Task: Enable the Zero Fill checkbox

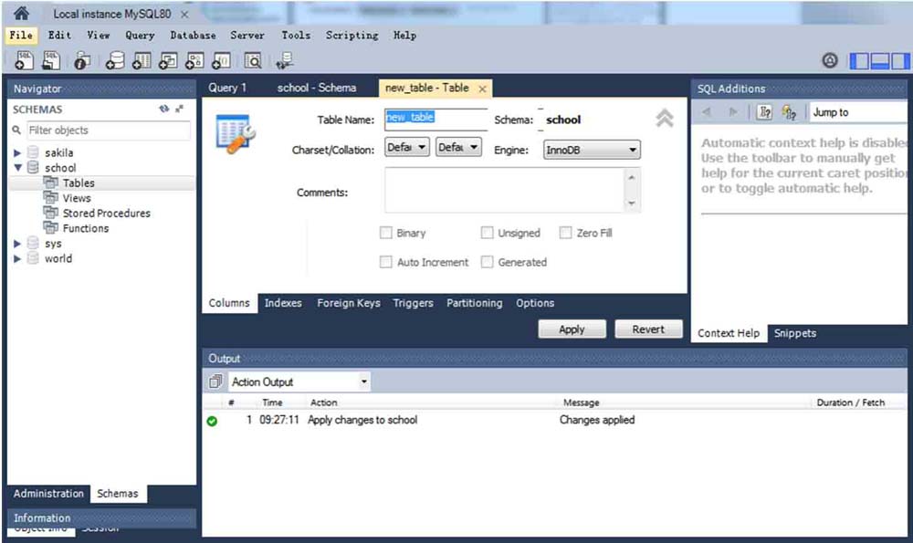Action: 565,233
